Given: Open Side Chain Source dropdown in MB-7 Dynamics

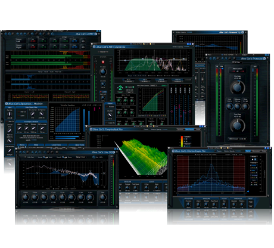Looking at the screenshot, I should (153, 85).
